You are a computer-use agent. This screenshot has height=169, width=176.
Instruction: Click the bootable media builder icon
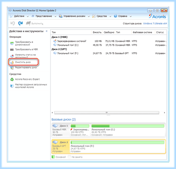12,86
